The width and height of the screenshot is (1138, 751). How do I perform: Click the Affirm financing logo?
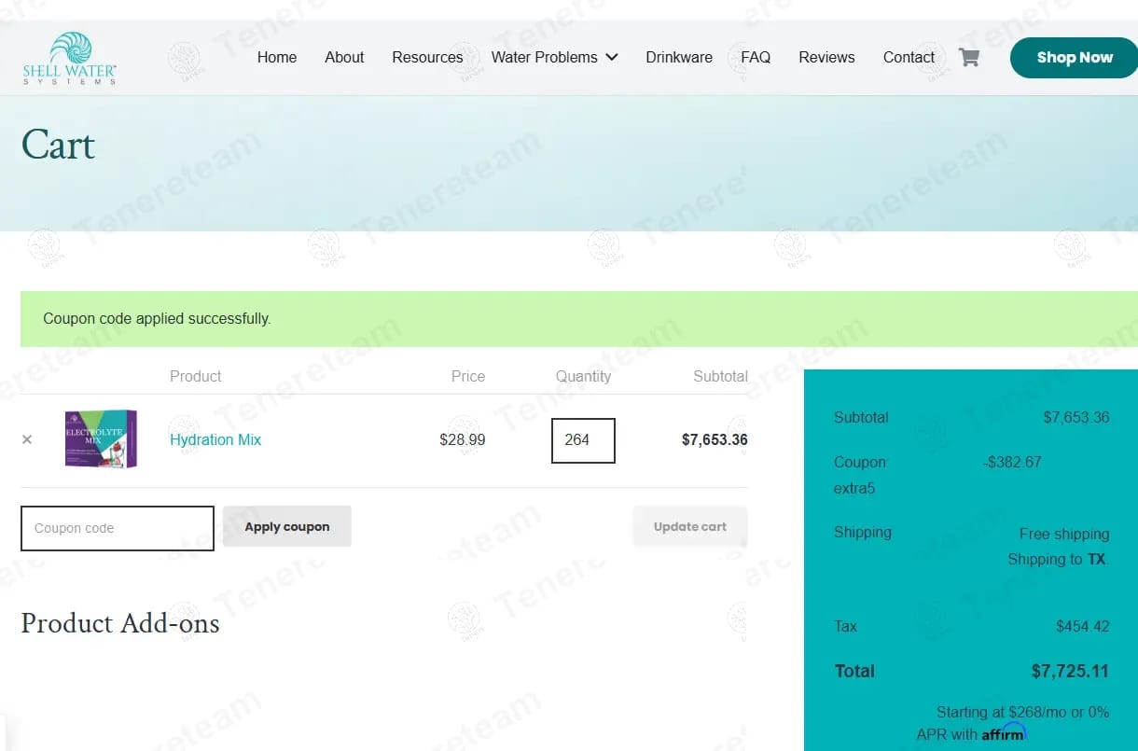(x=1004, y=733)
